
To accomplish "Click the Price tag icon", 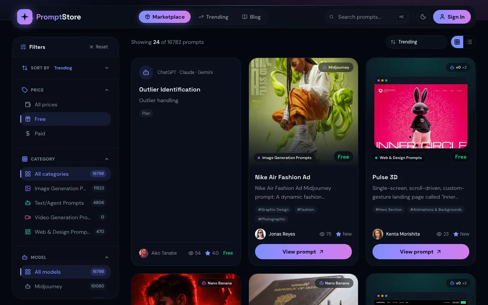I will 25,90.
